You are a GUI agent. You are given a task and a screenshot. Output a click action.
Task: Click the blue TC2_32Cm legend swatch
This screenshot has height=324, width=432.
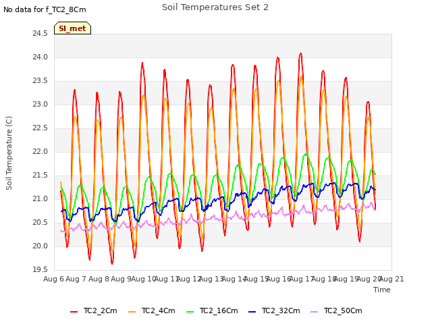point(252,312)
